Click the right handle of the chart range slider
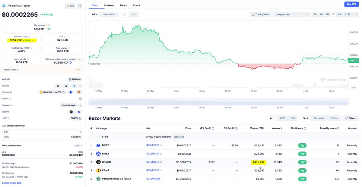362x187 pixels. click(x=348, y=102)
